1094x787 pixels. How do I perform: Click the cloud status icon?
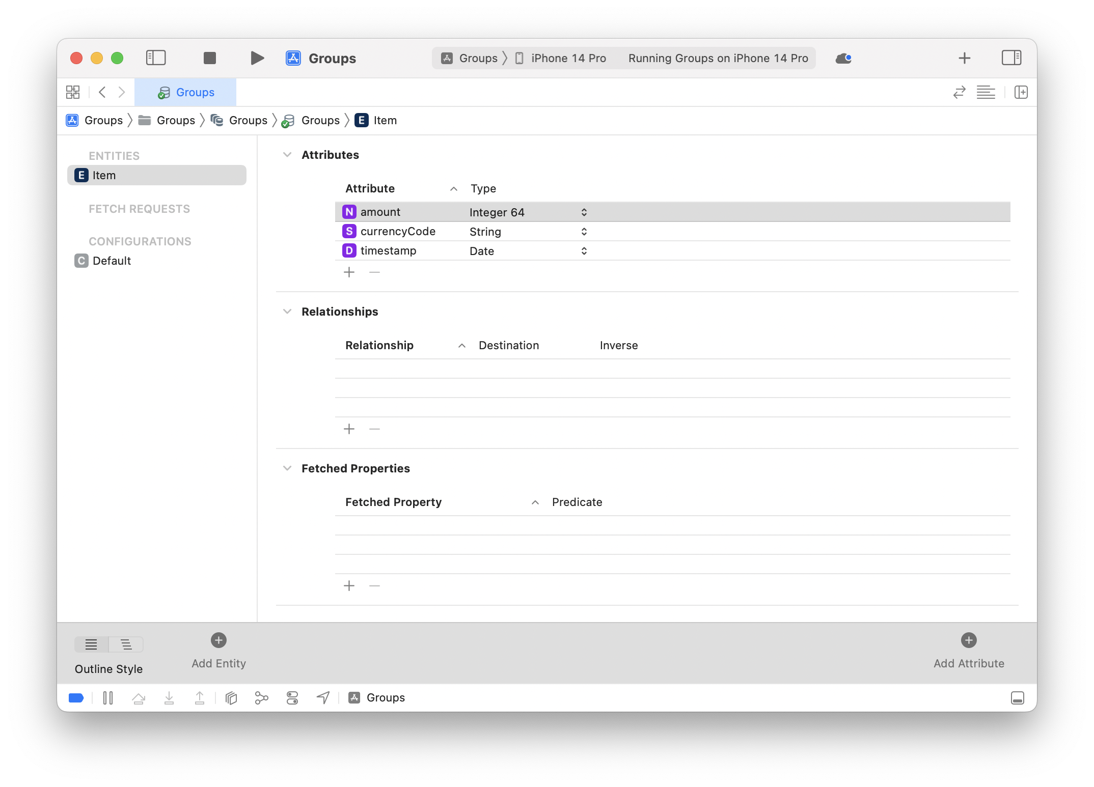point(843,58)
